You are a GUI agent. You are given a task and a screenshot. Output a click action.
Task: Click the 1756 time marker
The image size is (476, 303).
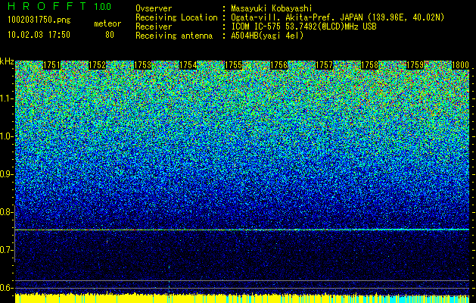[x=278, y=65]
